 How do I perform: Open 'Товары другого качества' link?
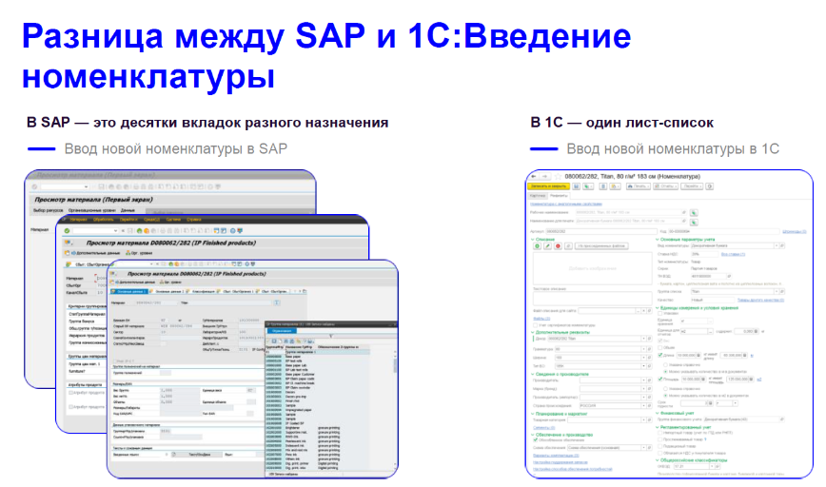[760, 301]
